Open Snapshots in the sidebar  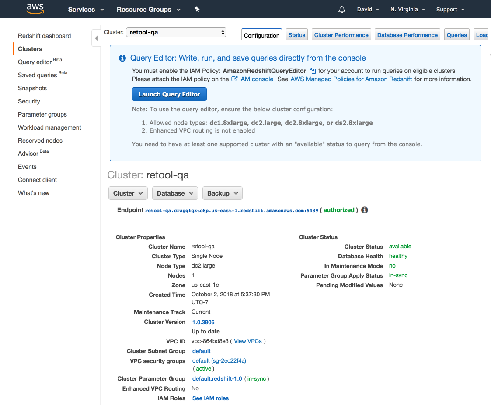(x=32, y=89)
